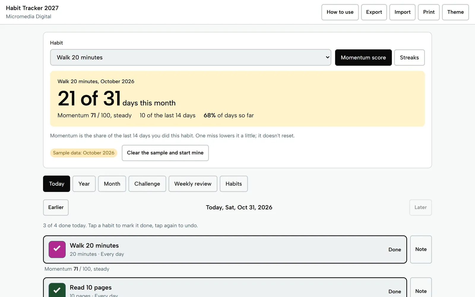Go to the Challenge tab

pyautogui.click(x=147, y=184)
